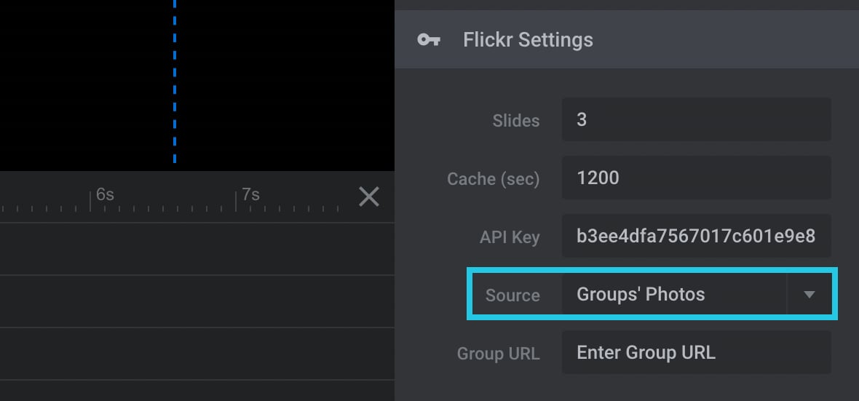Viewport: 859px width, 401px height.
Task: Close the timeline with the X icon
Action: point(368,196)
